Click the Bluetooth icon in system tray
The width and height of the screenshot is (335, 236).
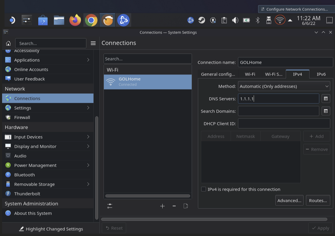[258, 20]
